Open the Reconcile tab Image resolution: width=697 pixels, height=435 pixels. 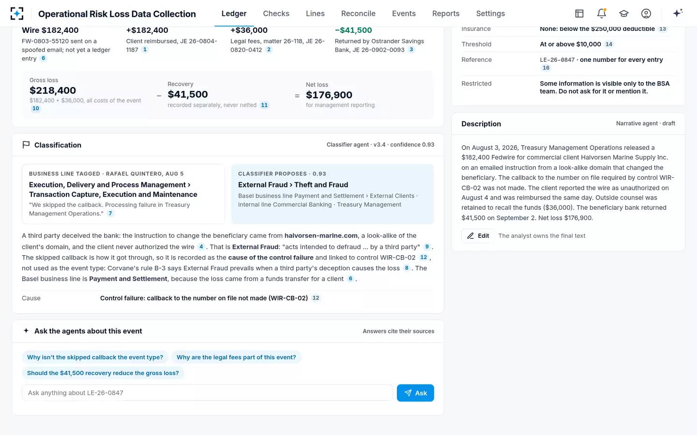pos(358,14)
